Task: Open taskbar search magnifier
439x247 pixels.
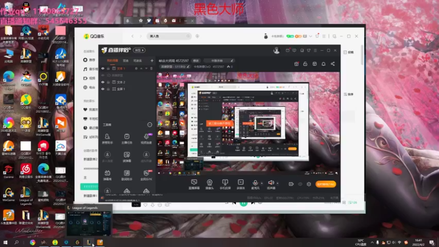Action: click(16, 243)
